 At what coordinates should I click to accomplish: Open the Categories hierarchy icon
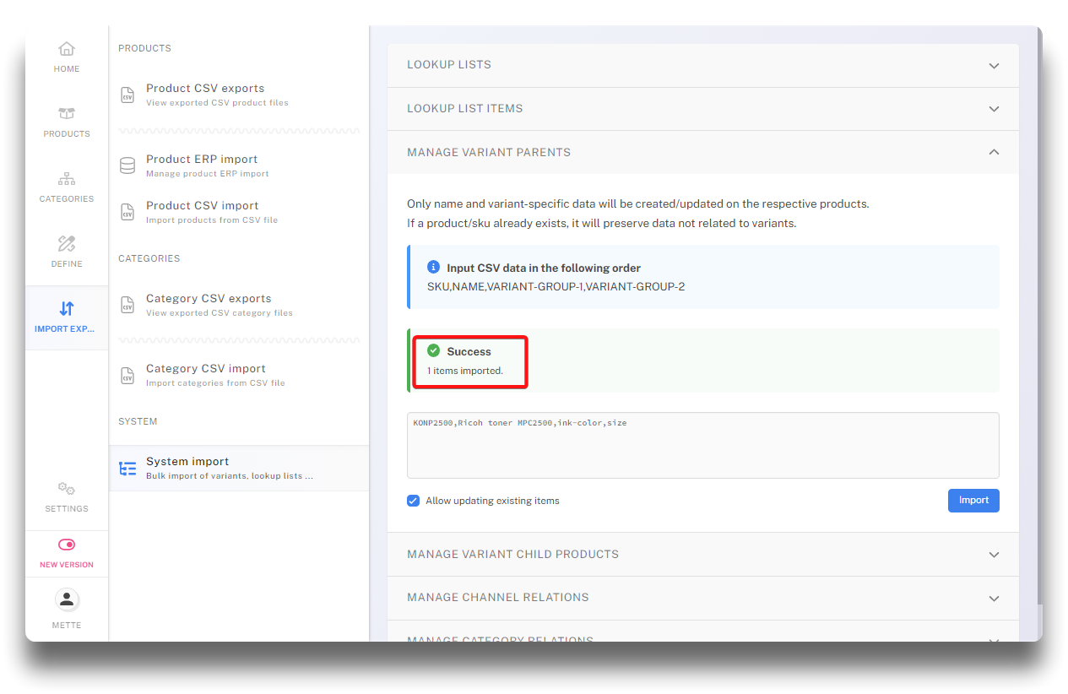coord(67,179)
